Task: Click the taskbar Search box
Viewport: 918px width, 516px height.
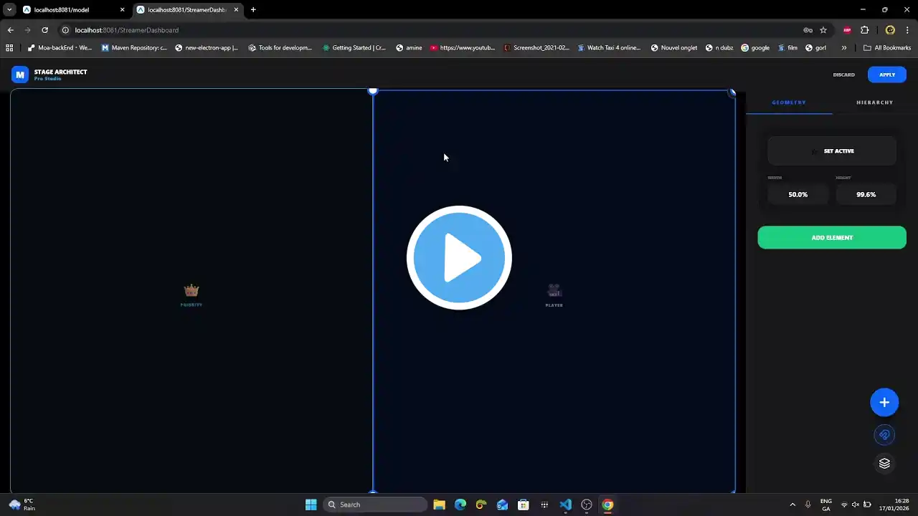Action: pyautogui.click(x=375, y=505)
